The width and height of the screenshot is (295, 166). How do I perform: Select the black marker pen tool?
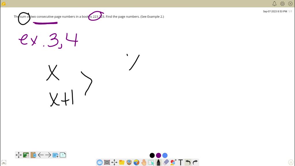pos(158,163)
